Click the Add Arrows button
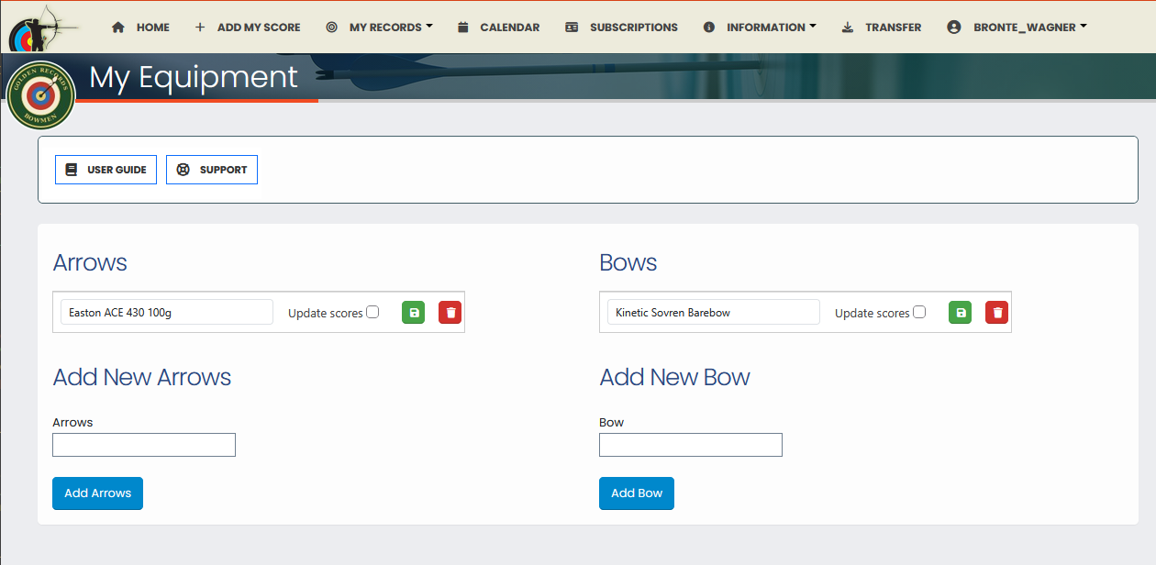Viewport: 1156px width, 565px height. click(97, 493)
